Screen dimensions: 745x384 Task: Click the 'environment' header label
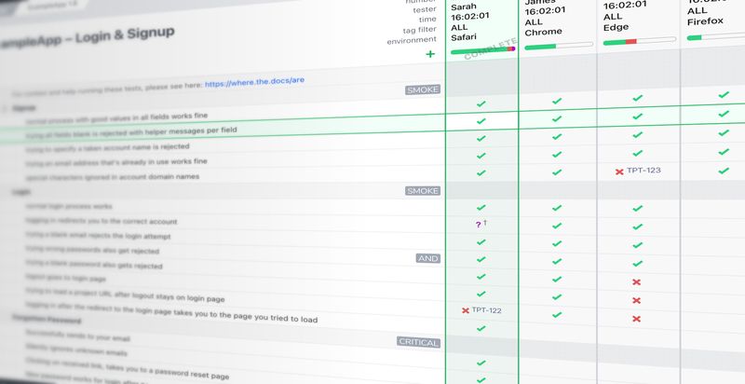point(412,40)
